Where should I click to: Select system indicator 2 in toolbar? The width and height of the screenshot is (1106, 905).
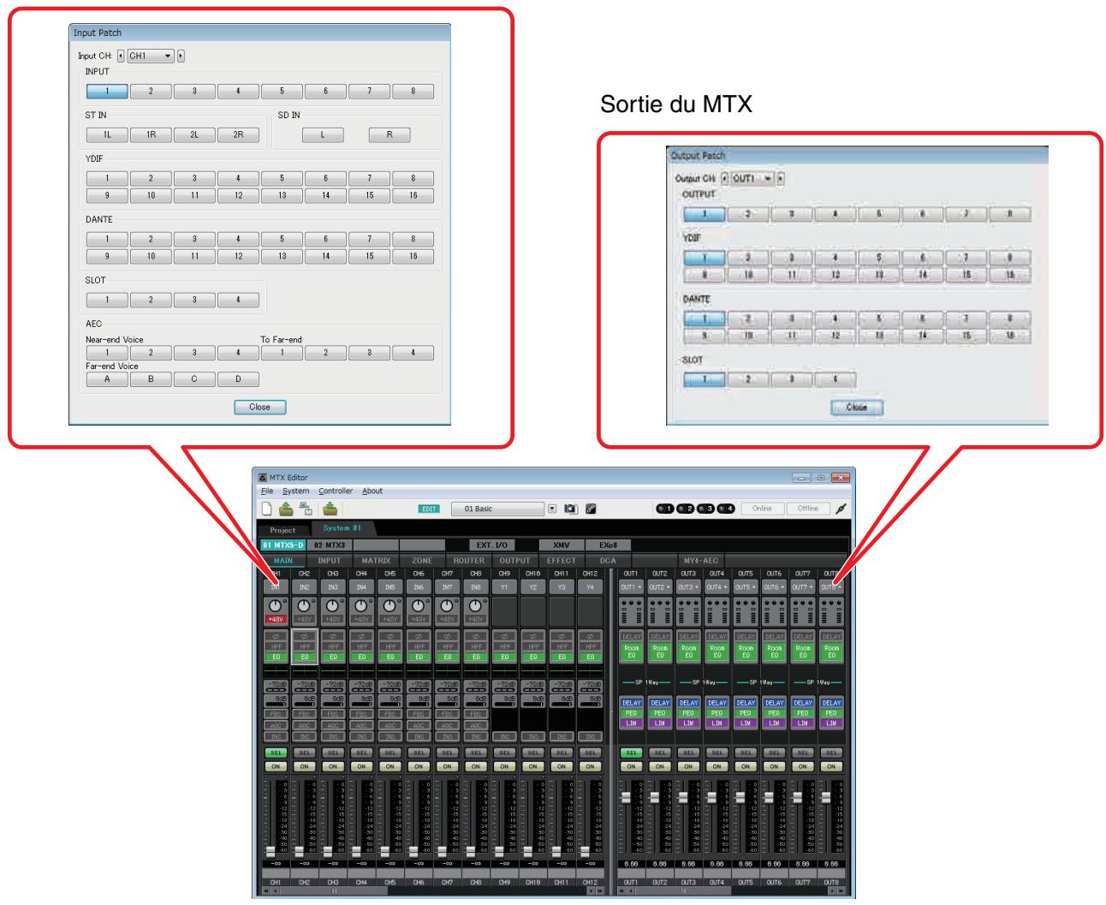coord(684,509)
